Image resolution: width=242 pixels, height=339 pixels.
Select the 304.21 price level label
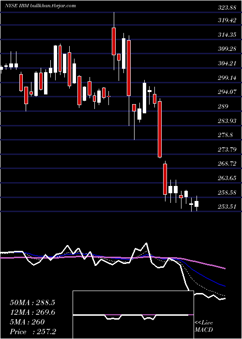coord(227,63)
